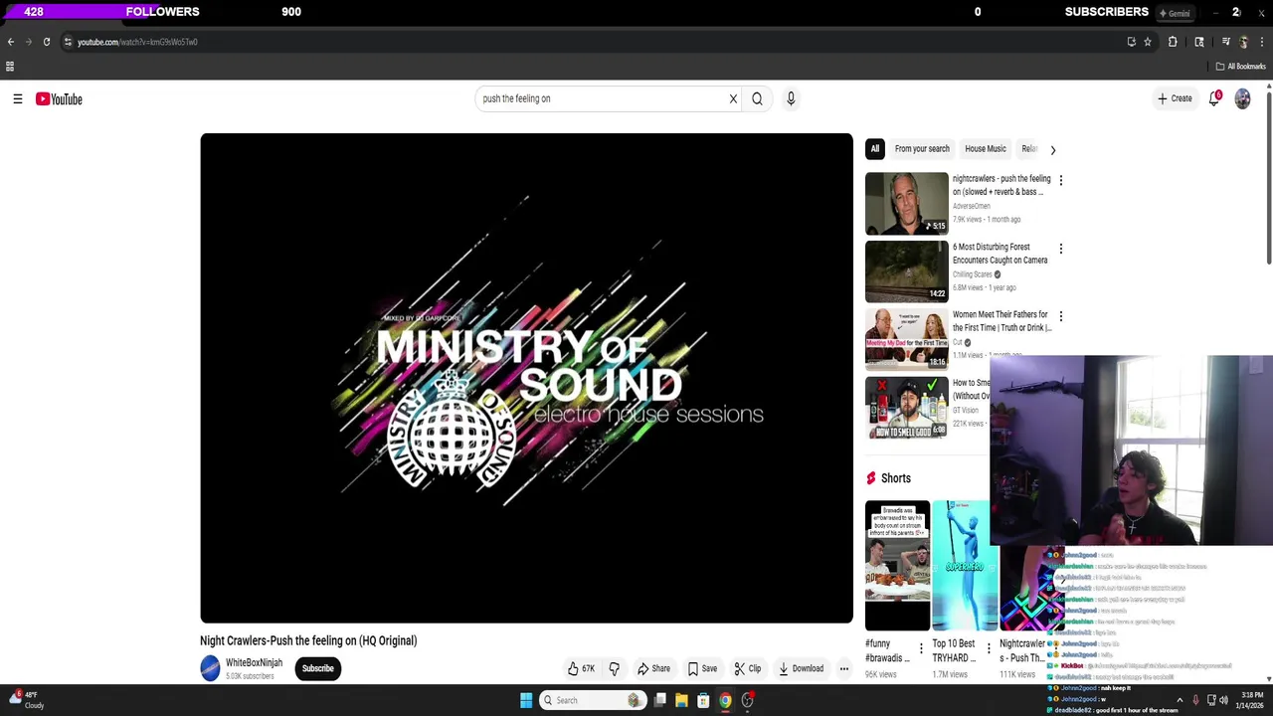Viewport: 1273px width, 716px height.
Task: Open the Chrome profile avatar
Action: (1243, 42)
